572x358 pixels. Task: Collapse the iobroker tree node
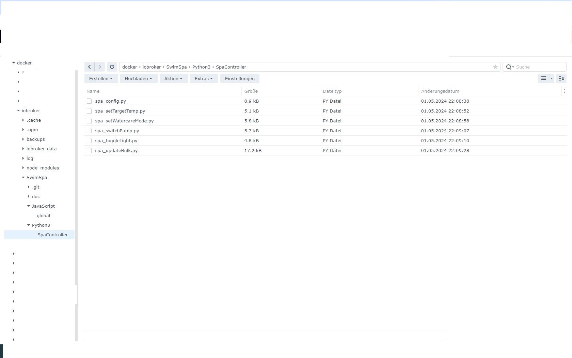coord(18,110)
